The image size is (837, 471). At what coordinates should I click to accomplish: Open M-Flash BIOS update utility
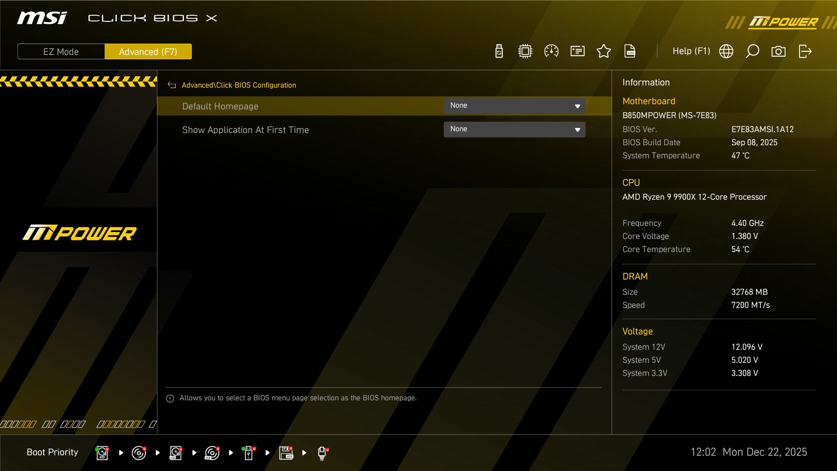pos(499,51)
